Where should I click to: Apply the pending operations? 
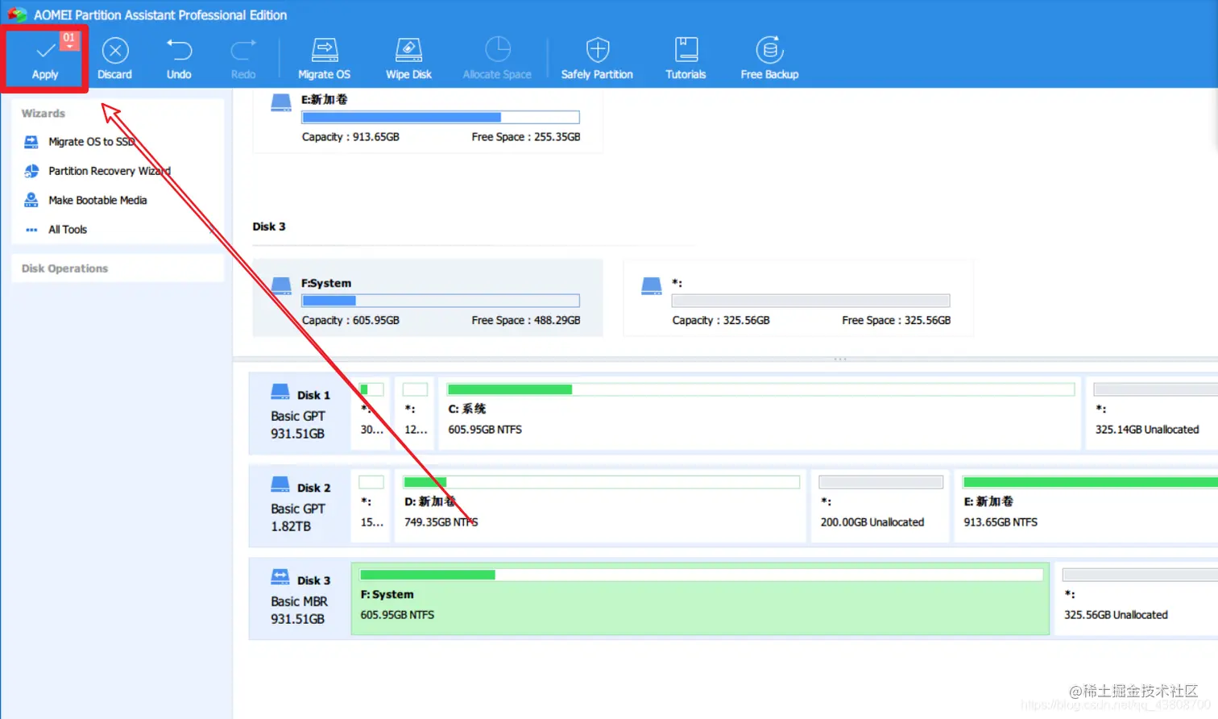(45, 58)
